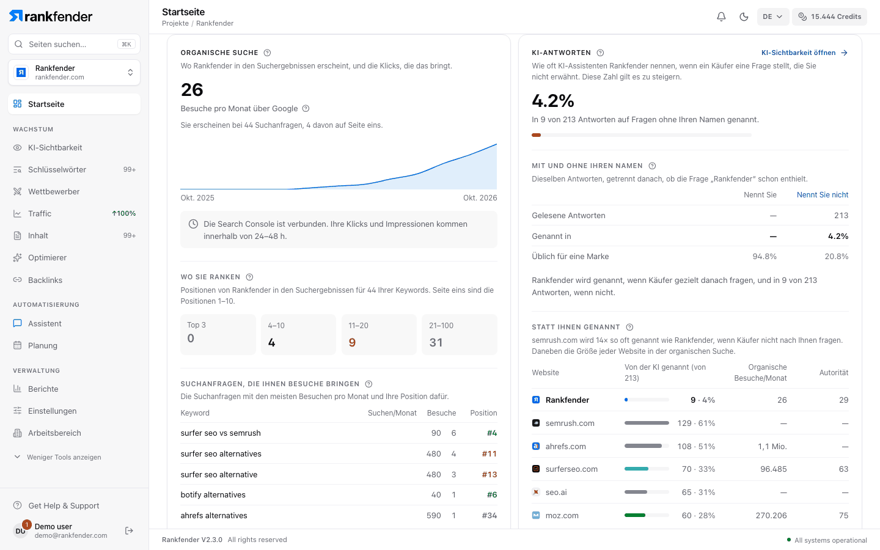Collapse with Weniger Tools anzeigen
880x550 pixels.
[x=58, y=457]
